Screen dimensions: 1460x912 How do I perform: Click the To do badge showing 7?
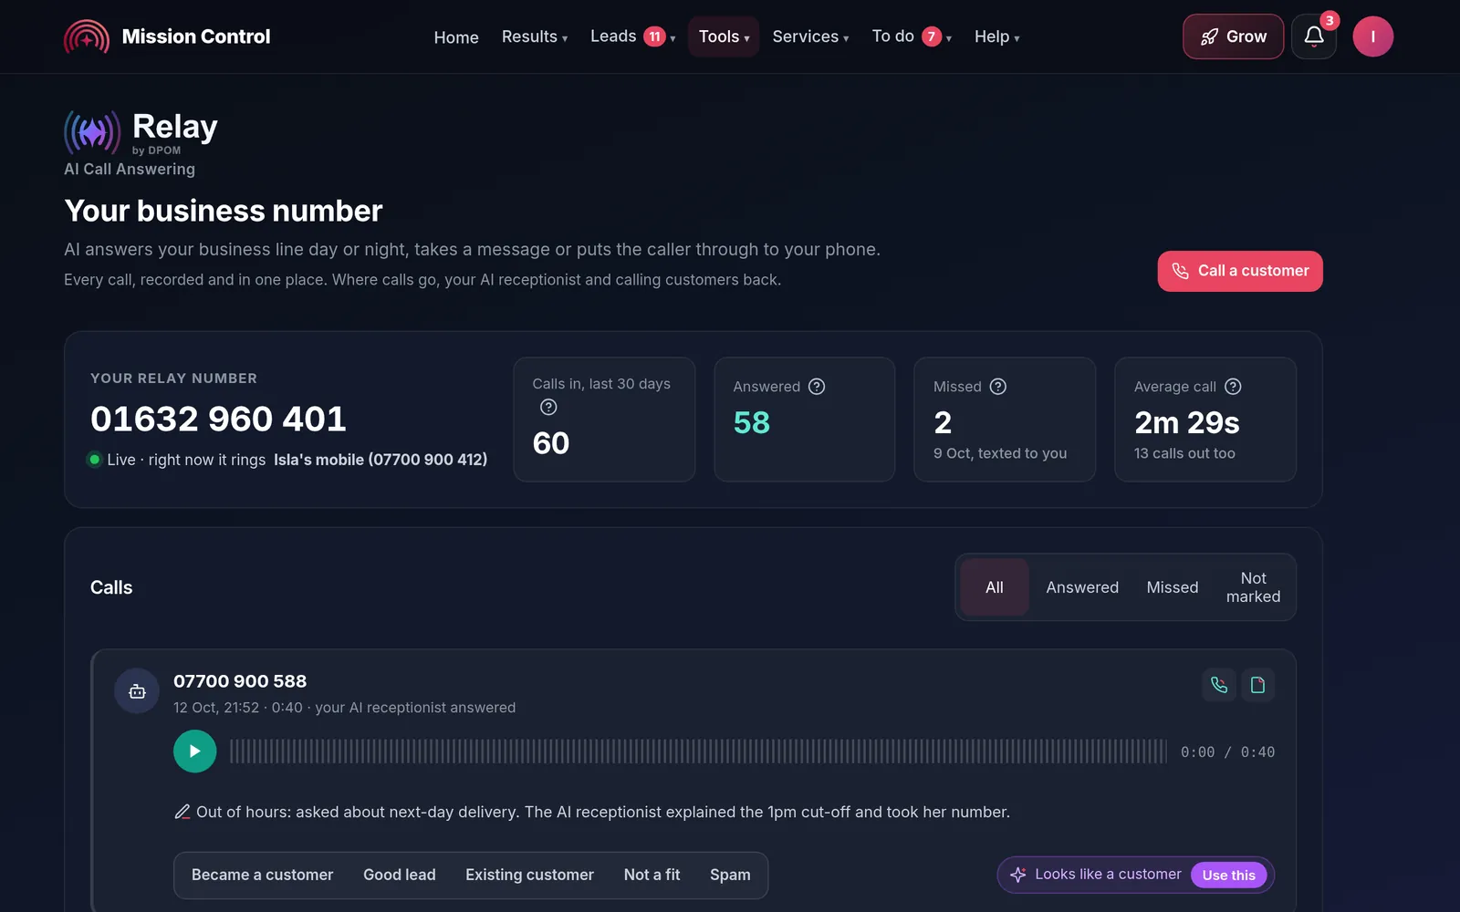[x=931, y=36]
